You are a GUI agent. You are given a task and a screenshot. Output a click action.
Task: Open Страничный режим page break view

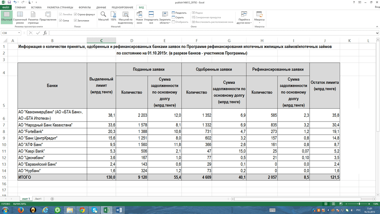[x=20, y=17]
